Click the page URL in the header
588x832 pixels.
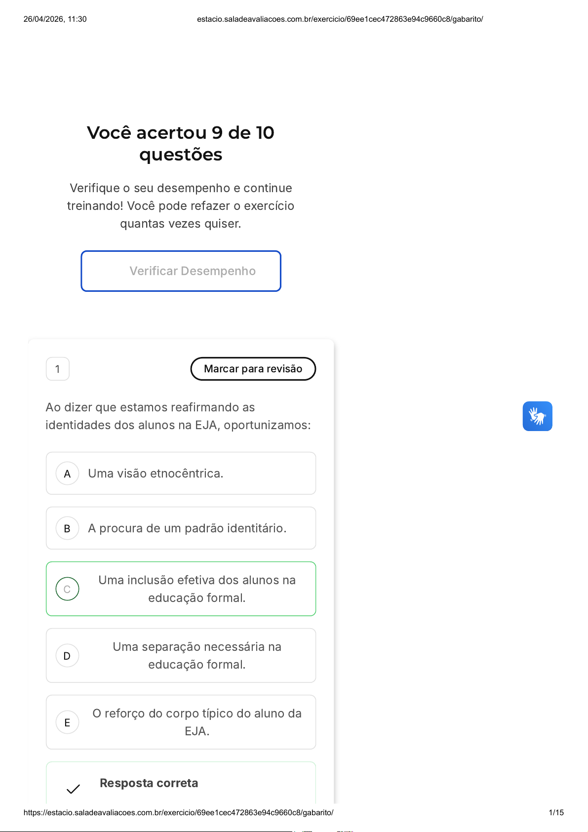tap(340, 19)
